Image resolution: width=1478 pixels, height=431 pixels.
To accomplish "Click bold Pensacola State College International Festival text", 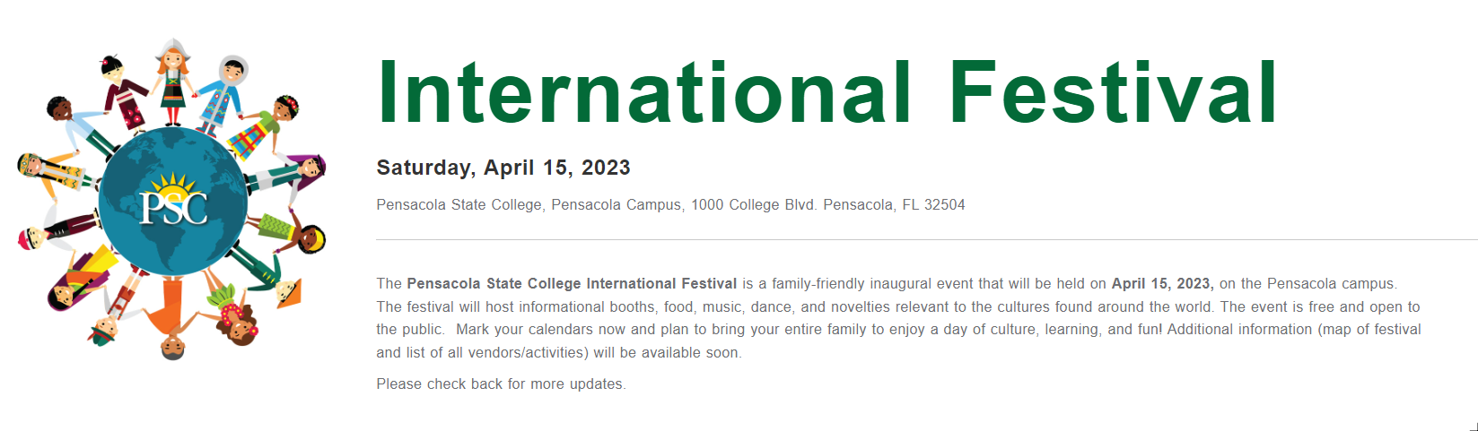I will pos(572,283).
